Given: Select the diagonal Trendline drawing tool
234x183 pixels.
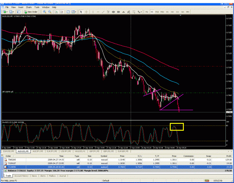Looking at the screenshot, I should [103, 12].
